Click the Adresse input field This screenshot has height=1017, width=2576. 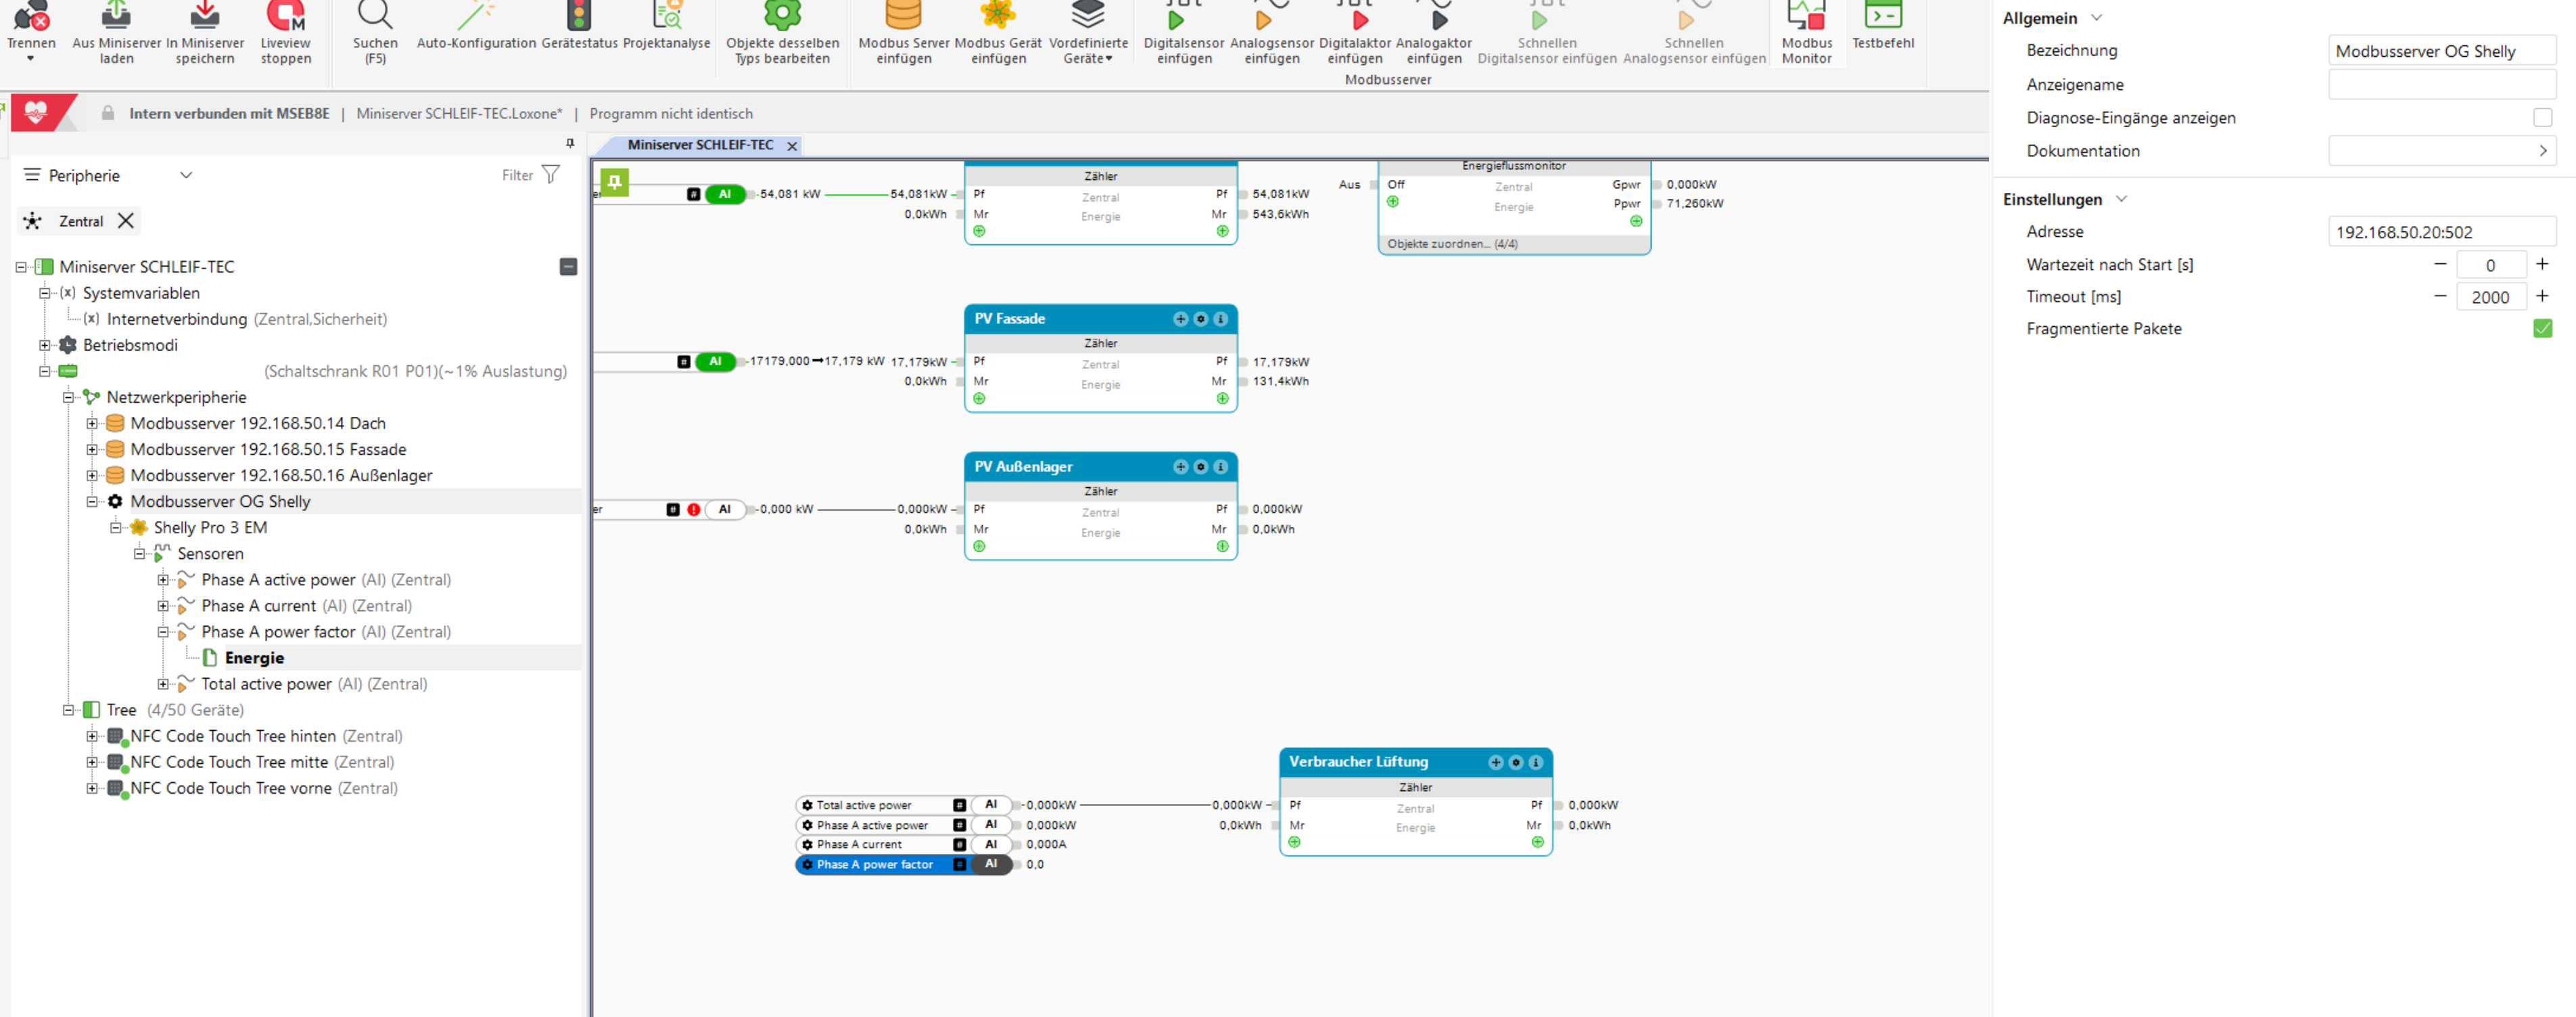point(2440,232)
